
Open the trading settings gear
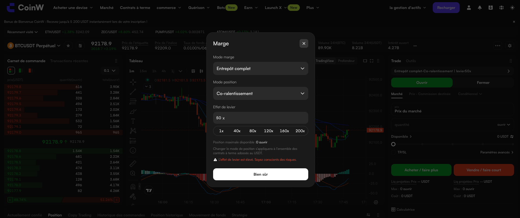coord(510,46)
